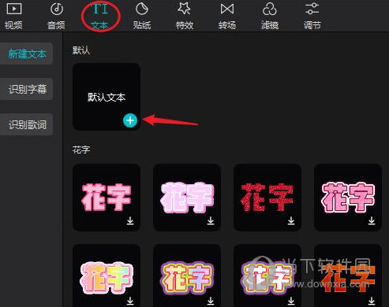
Task: Open the 转场 (Transition) tab
Action: point(227,16)
